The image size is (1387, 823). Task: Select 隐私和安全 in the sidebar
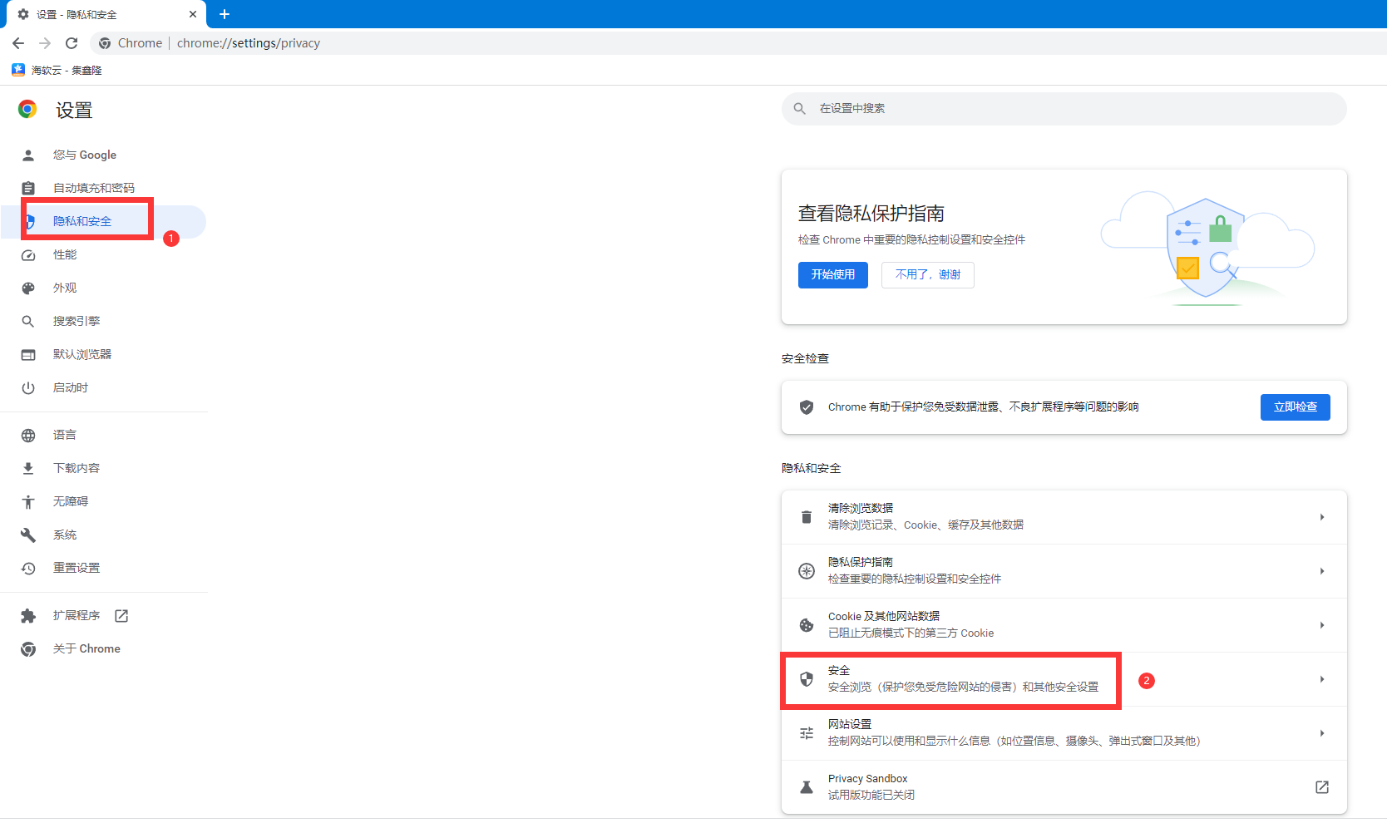tap(103, 222)
